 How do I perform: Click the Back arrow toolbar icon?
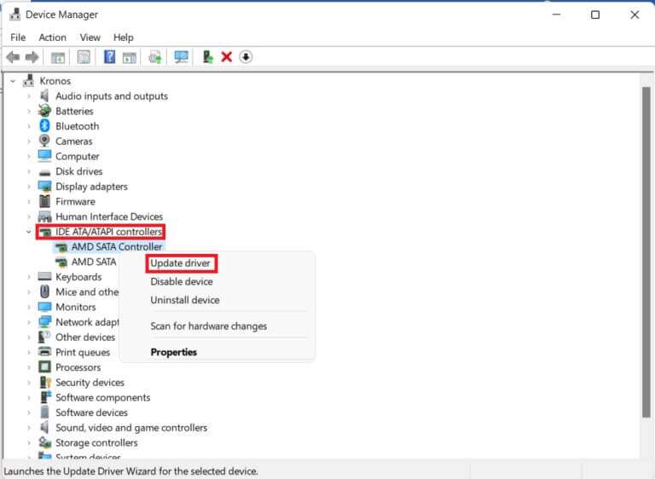pyautogui.click(x=13, y=57)
